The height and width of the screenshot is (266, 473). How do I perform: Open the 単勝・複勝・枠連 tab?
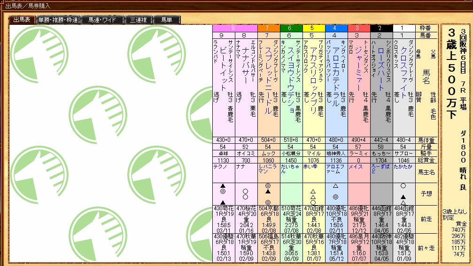coord(58,20)
